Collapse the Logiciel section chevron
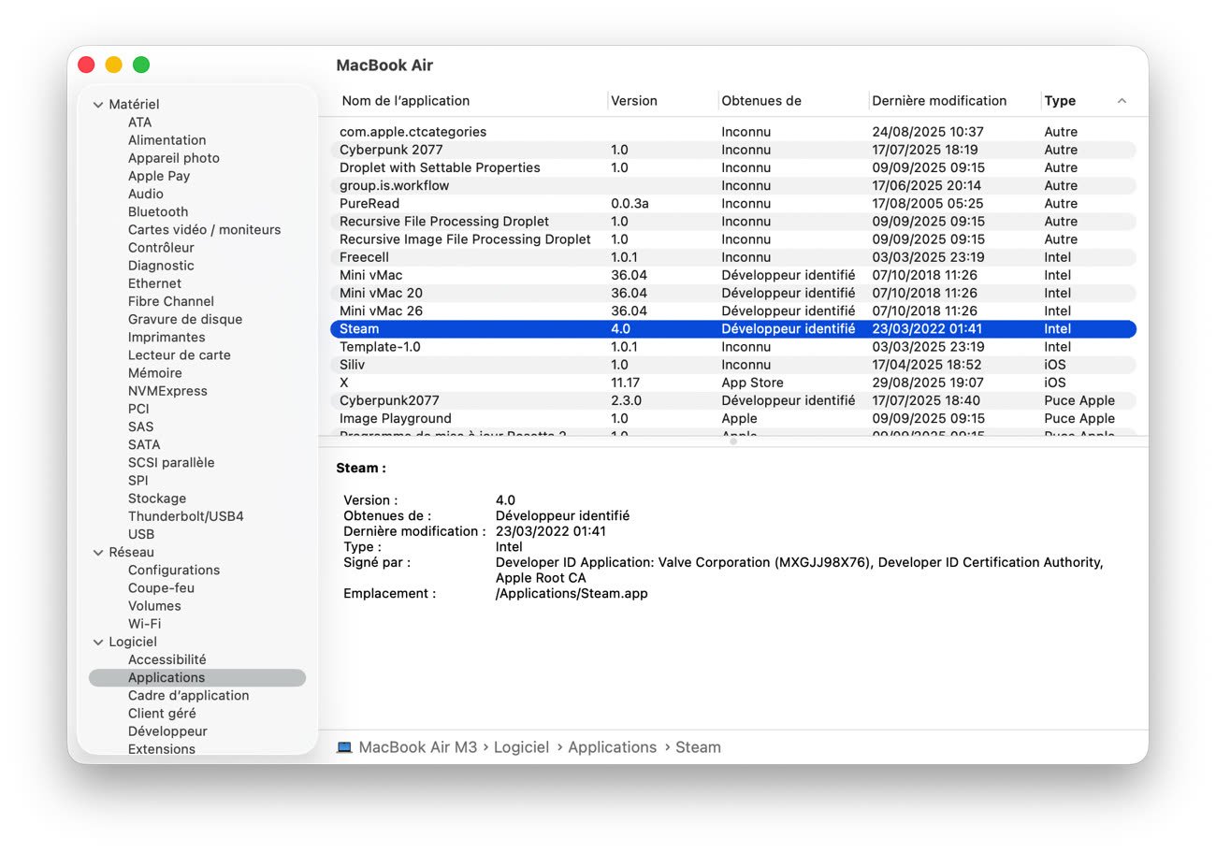Viewport: 1216px width, 853px height. tap(98, 643)
